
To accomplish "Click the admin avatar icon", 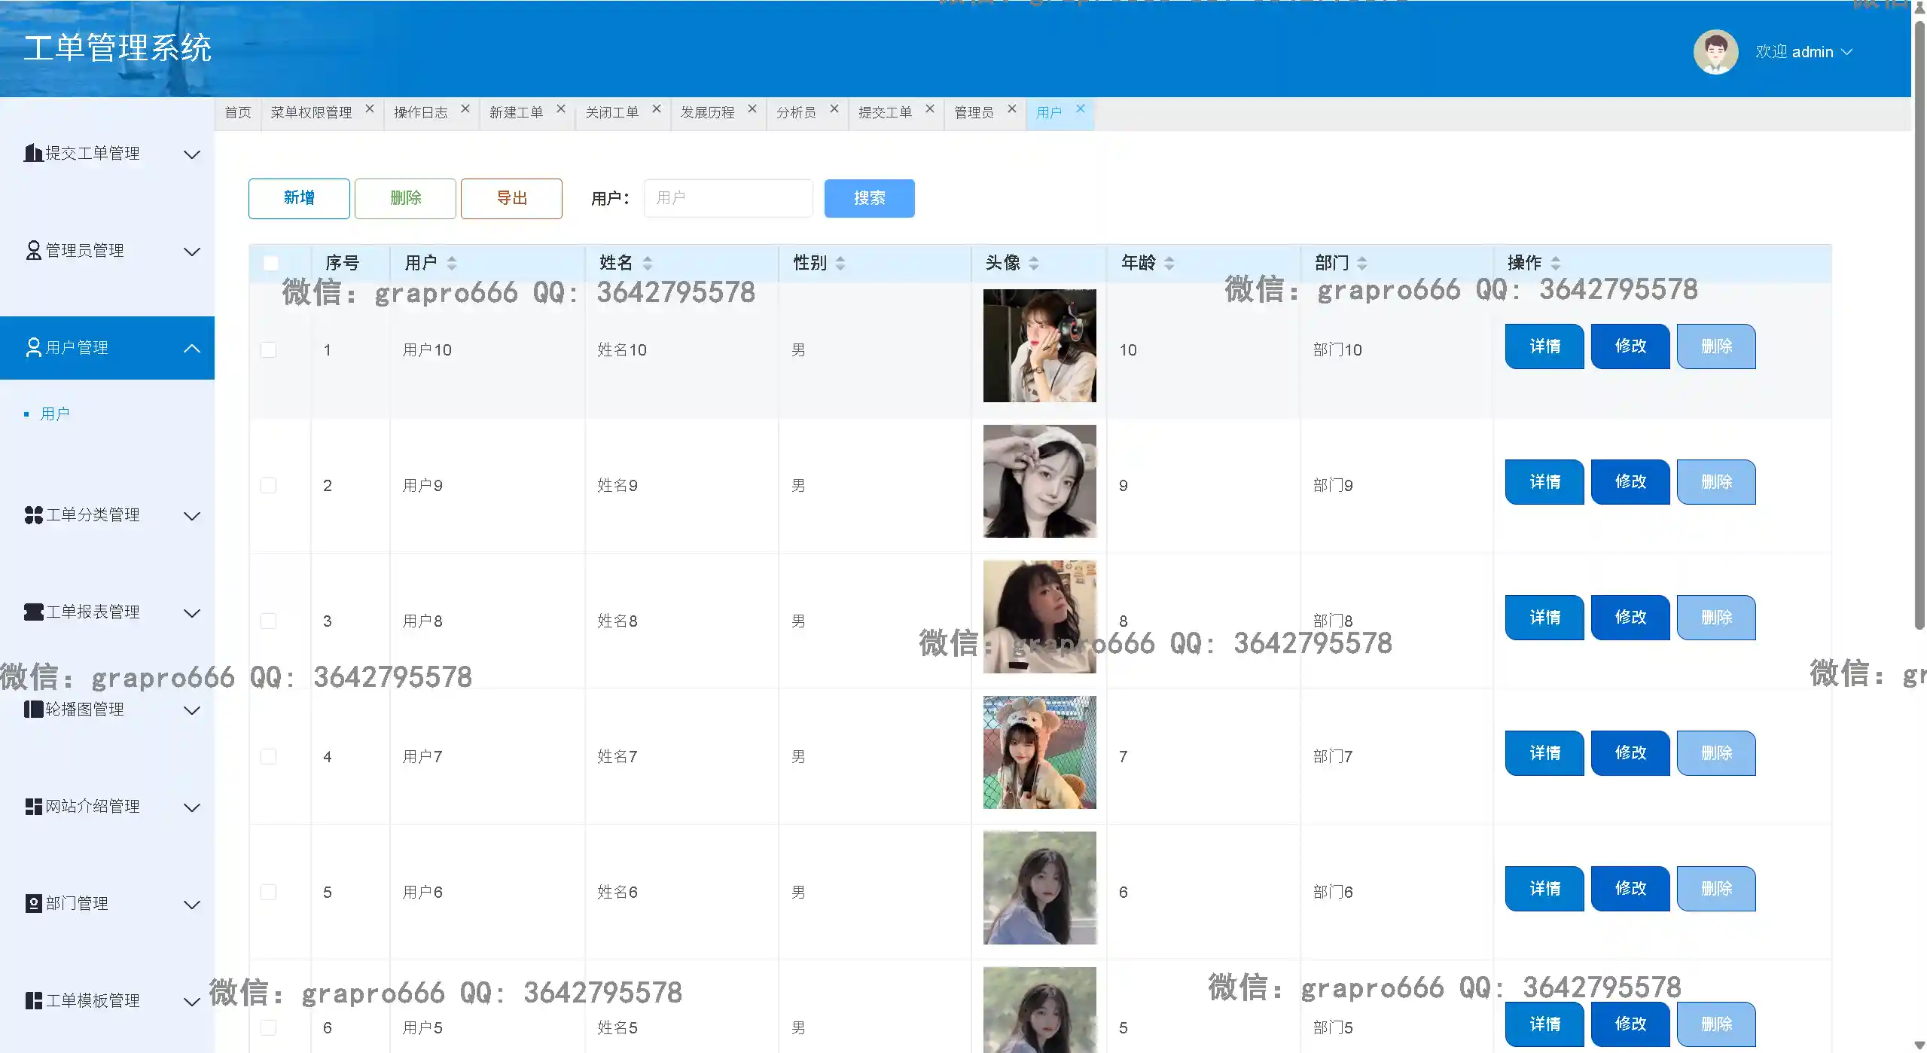I will coord(1715,51).
